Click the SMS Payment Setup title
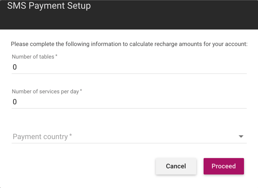This screenshot has height=188, width=258. click(49, 6)
